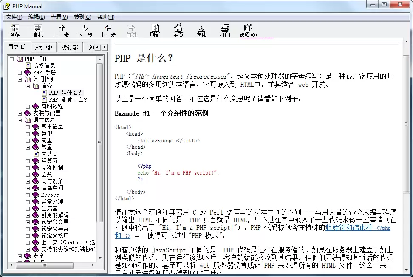Expand the second-level PHP 手册 book node
This screenshot has height=277, width=413.
[x=20, y=72]
